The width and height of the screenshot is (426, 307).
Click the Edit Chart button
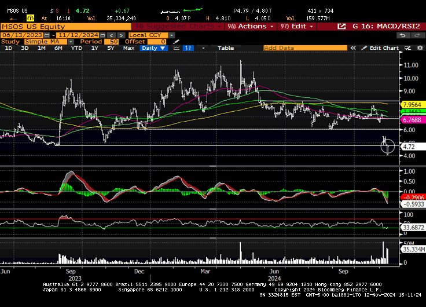pyautogui.click(x=381, y=48)
